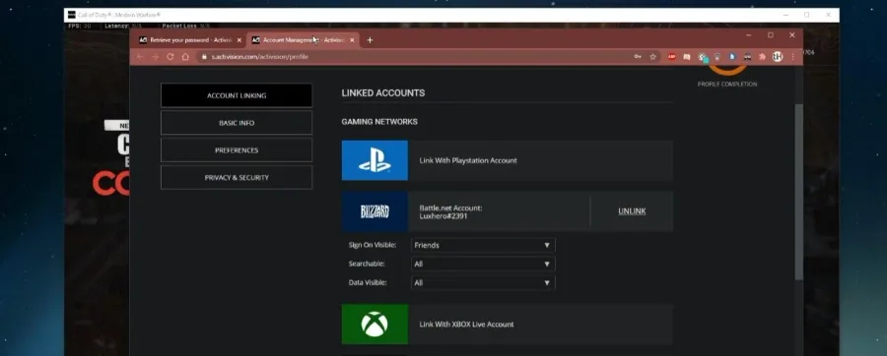Open a new browser tab
The height and width of the screenshot is (356, 887).
pyautogui.click(x=370, y=40)
